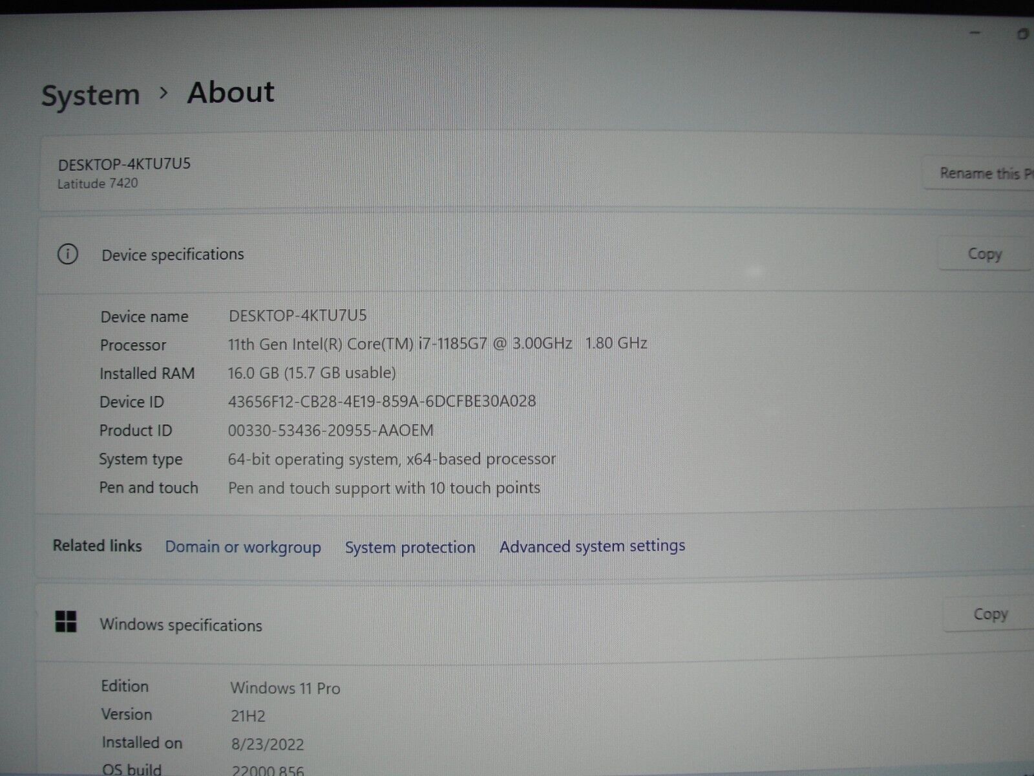Click the System type label
The image size is (1034, 776).
pyautogui.click(x=141, y=460)
